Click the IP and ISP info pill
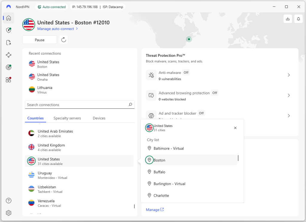 (x=98, y=7)
